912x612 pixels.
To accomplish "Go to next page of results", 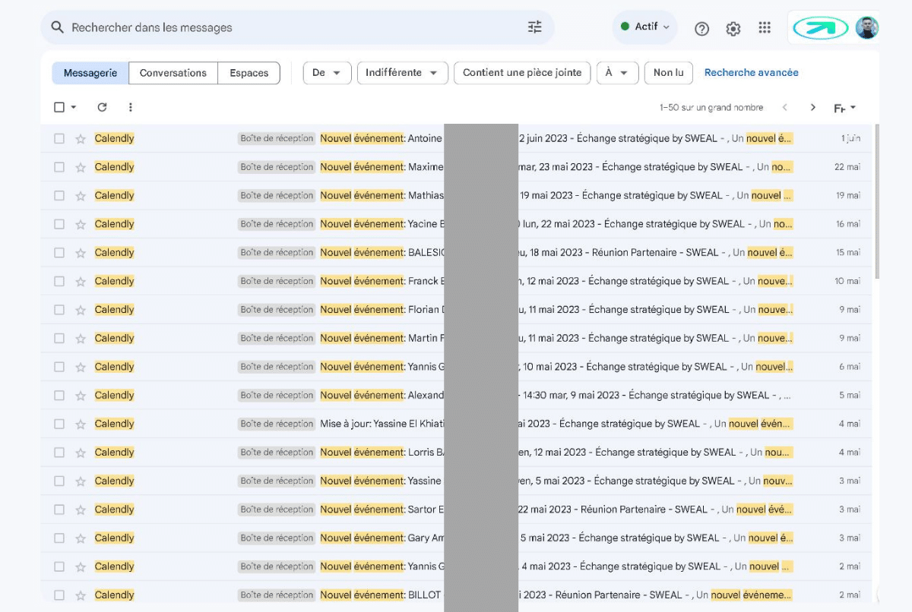I will 813,107.
